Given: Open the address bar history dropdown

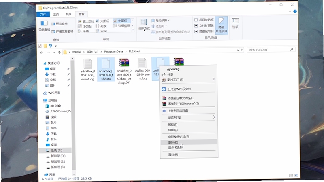Looking at the screenshot, I should [x=238, y=50].
